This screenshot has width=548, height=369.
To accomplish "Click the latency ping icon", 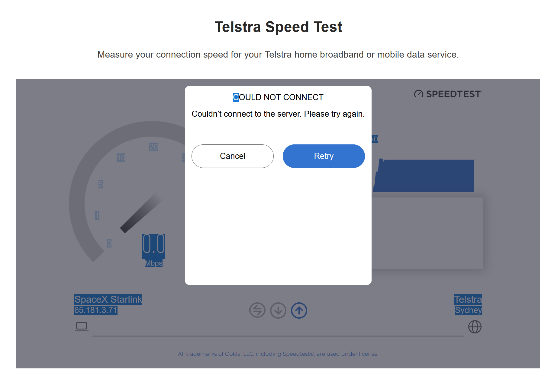I will pyautogui.click(x=257, y=311).
